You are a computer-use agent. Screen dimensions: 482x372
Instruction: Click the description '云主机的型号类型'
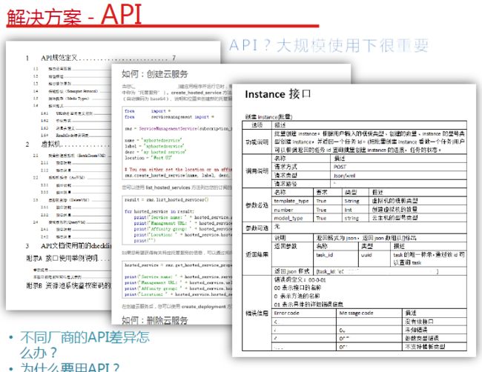pos(394,218)
